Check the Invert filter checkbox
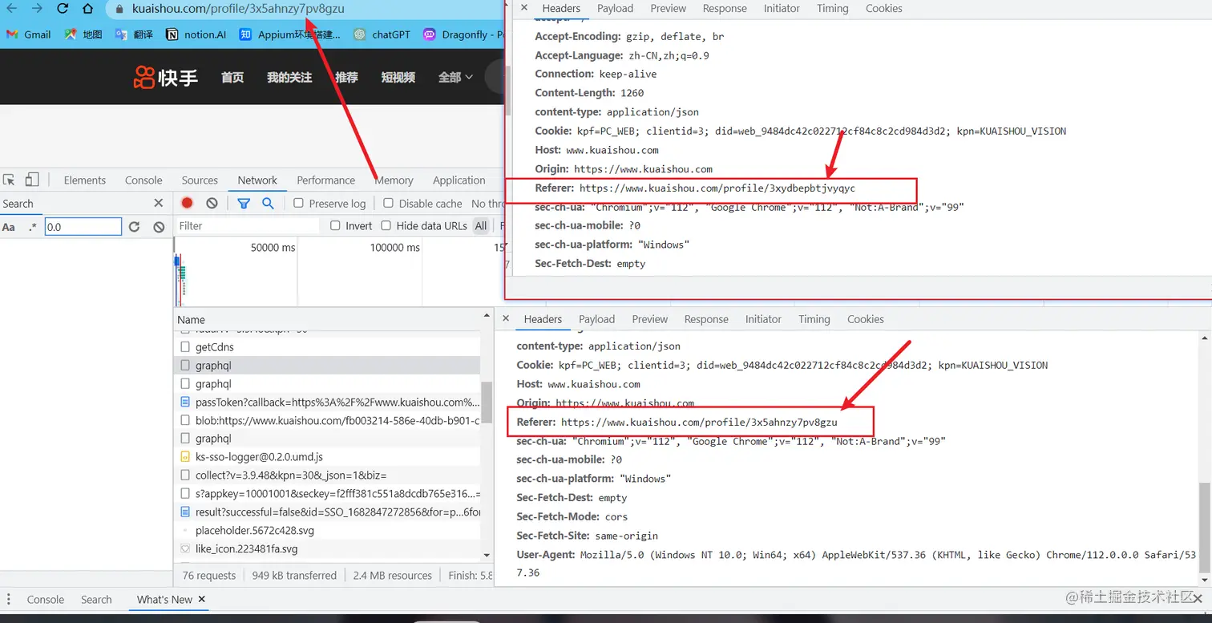The image size is (1212, 623). pos(336,226)
